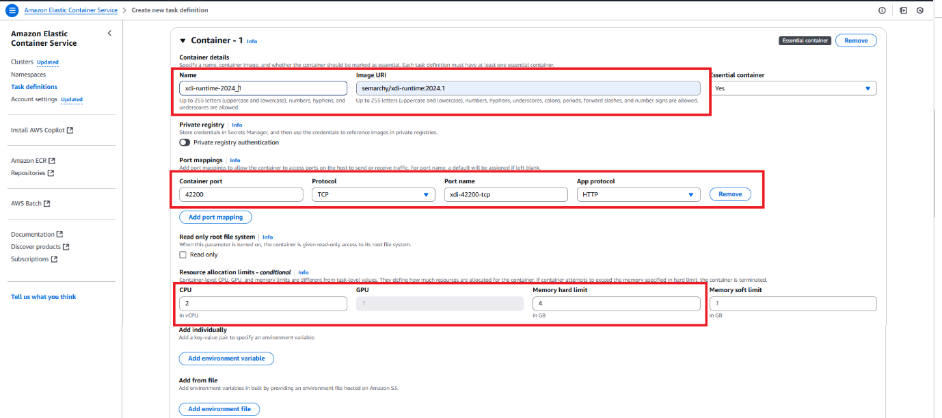Click Add port mapping button

215,217
